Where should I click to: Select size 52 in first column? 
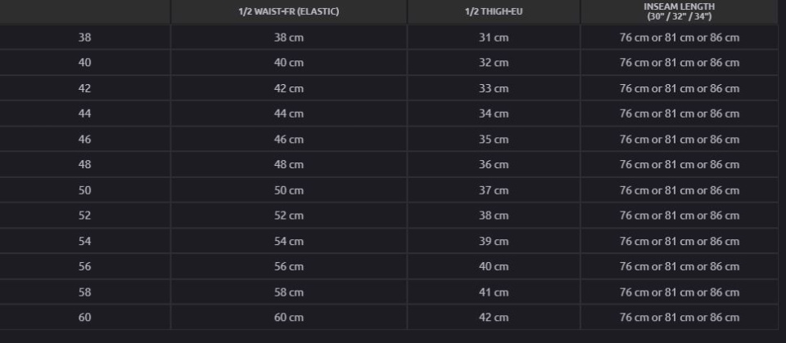pos(84,216)
